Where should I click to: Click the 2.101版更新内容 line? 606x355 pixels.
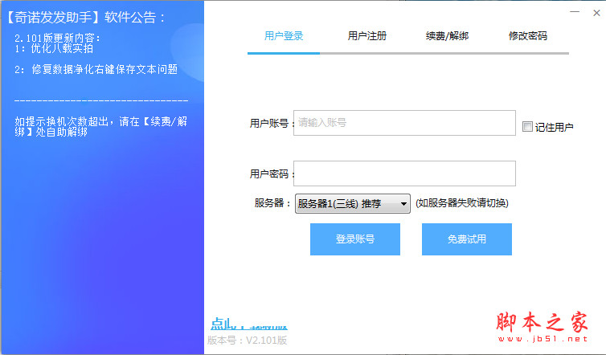[58, 38]
